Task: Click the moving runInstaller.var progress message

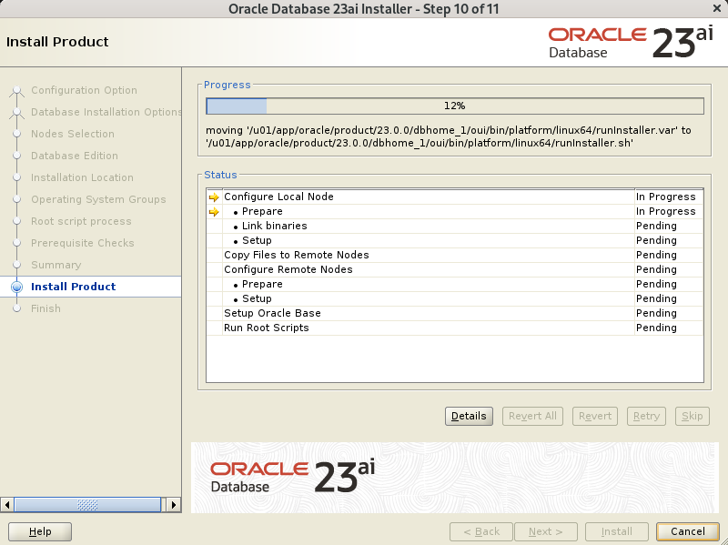Action: coord(449,137)
